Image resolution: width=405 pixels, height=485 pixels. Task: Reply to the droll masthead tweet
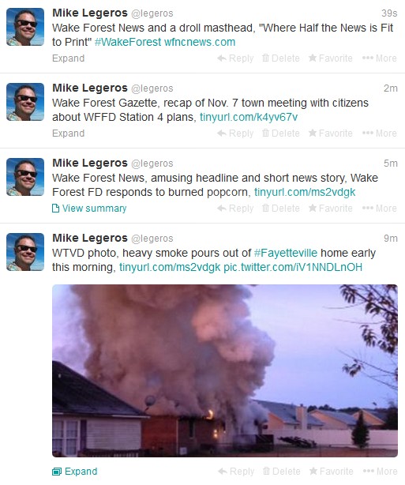pos(235,58)
